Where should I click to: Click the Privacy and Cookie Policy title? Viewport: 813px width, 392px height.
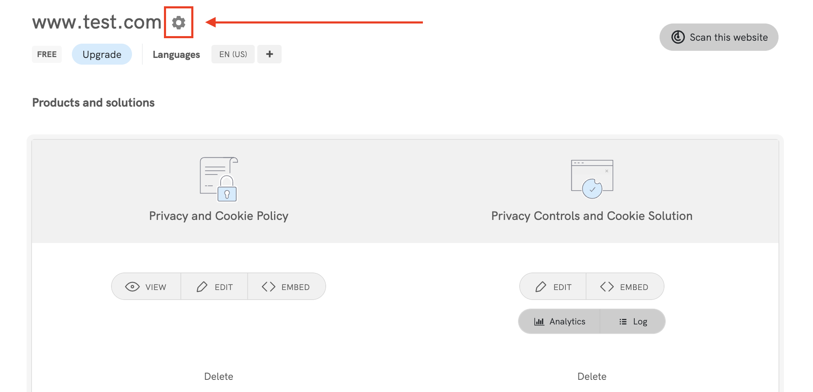click(219, 216)
